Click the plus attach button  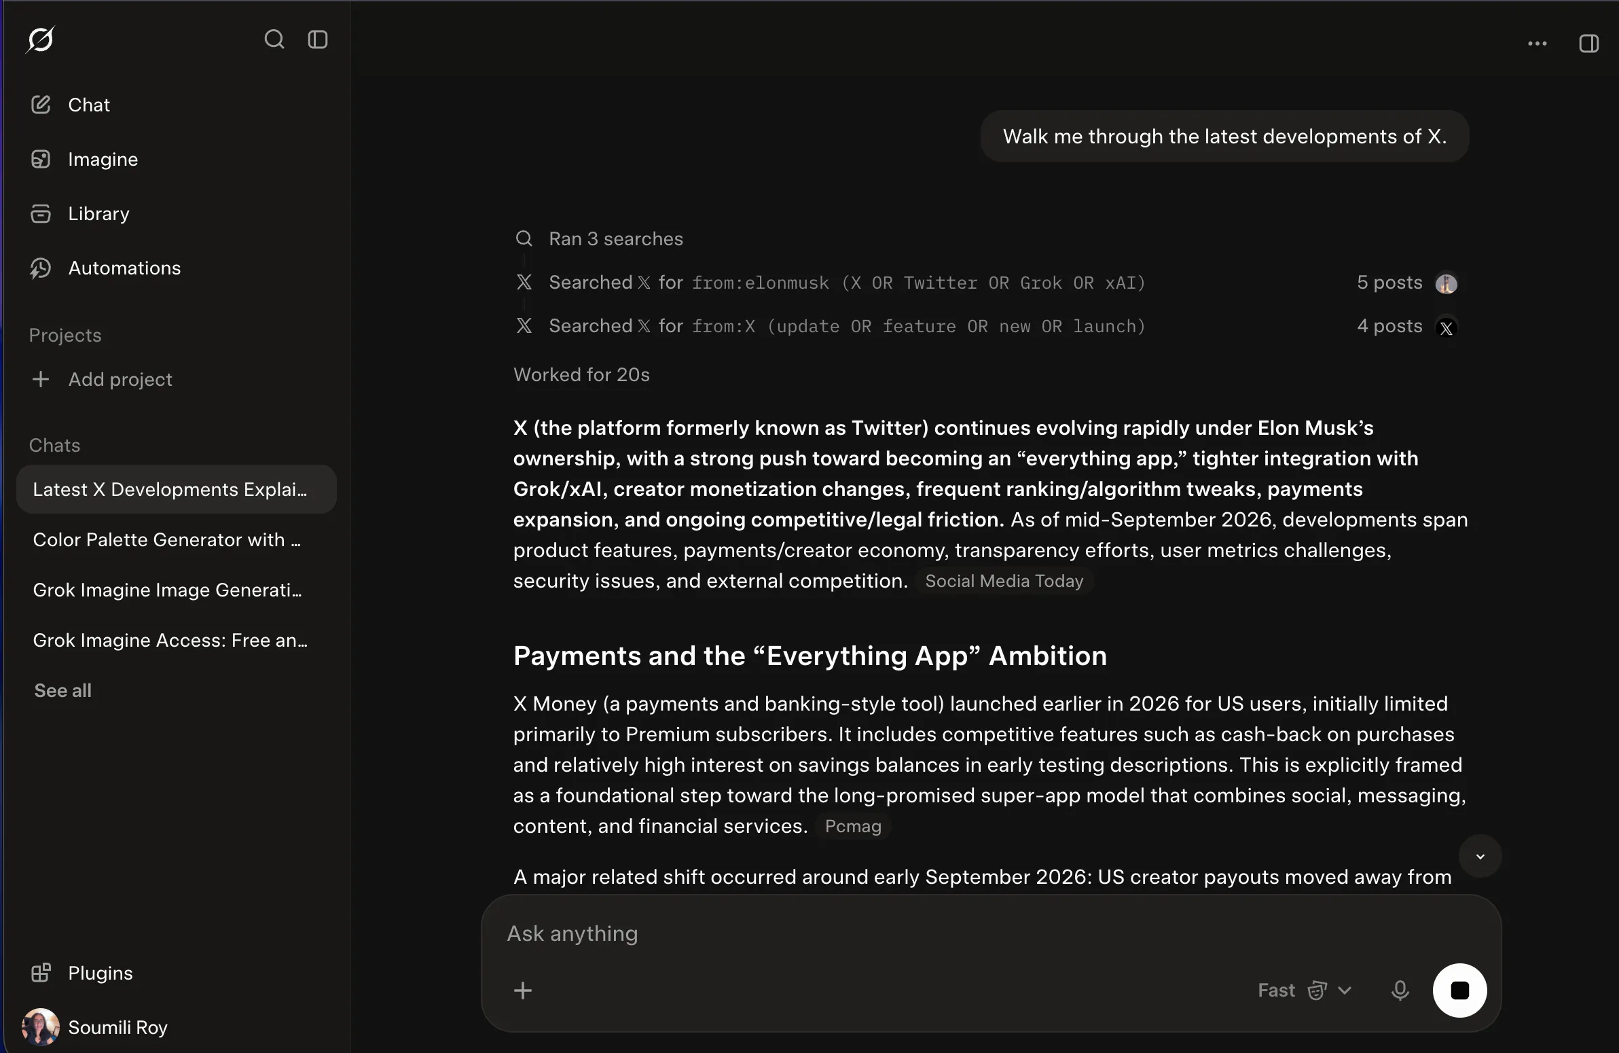(522, 990)
